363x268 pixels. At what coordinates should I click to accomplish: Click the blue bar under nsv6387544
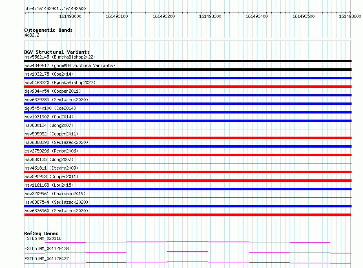188,206
